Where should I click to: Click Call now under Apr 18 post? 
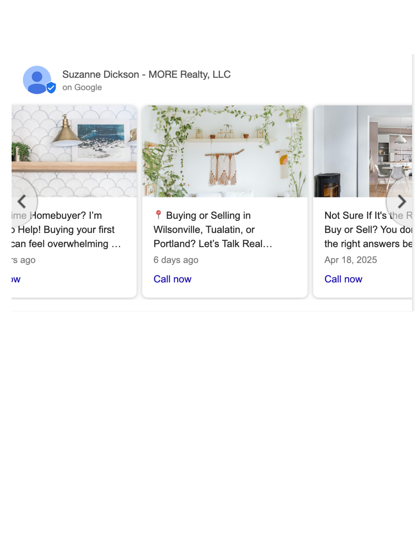(x=343, y=279)
